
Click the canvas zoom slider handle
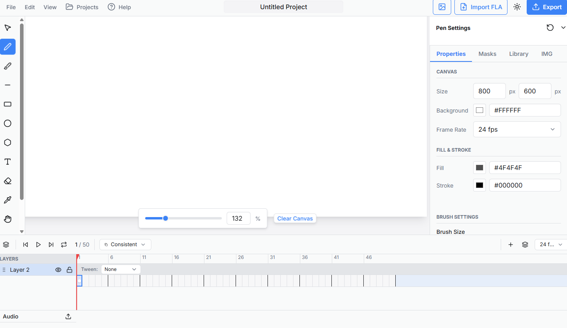point(166,218)
